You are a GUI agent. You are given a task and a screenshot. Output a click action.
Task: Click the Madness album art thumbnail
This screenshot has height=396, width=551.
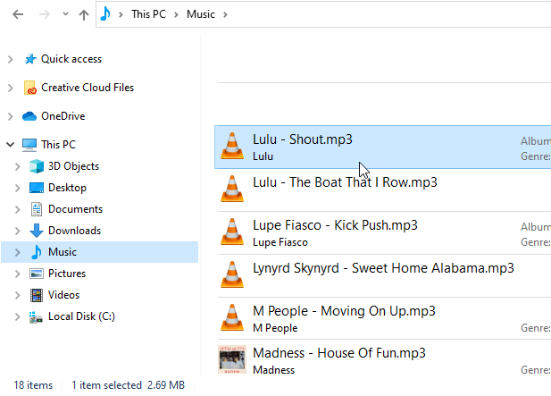(x=232, y=360)
